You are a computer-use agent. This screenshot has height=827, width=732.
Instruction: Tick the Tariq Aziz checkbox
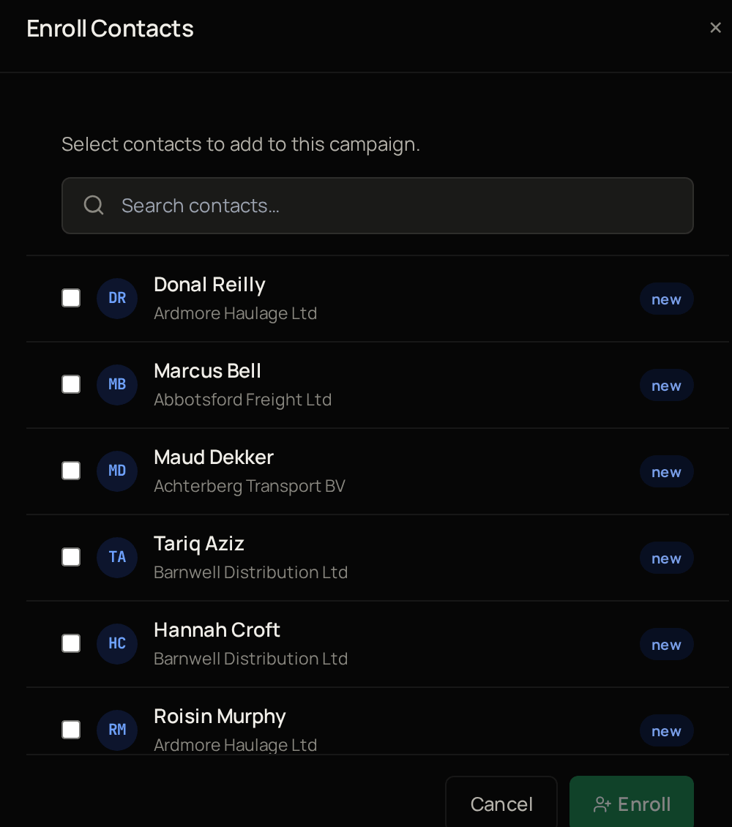point(71,557)
